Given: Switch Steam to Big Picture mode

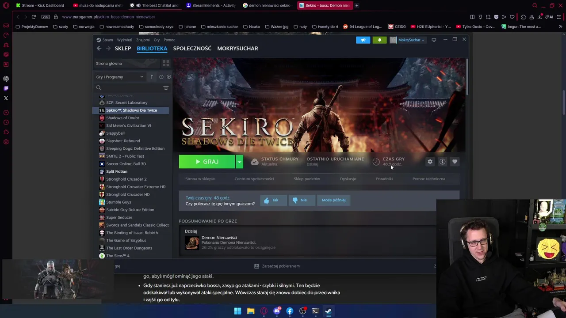Looking at the screenshot, I should pos(434,40).
